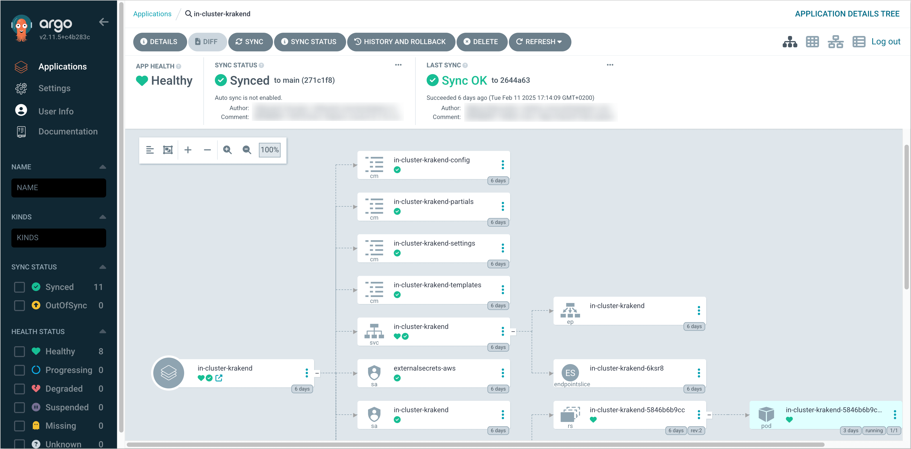Switch to network view icon
The image size is (911, 449).
point(835,42)
